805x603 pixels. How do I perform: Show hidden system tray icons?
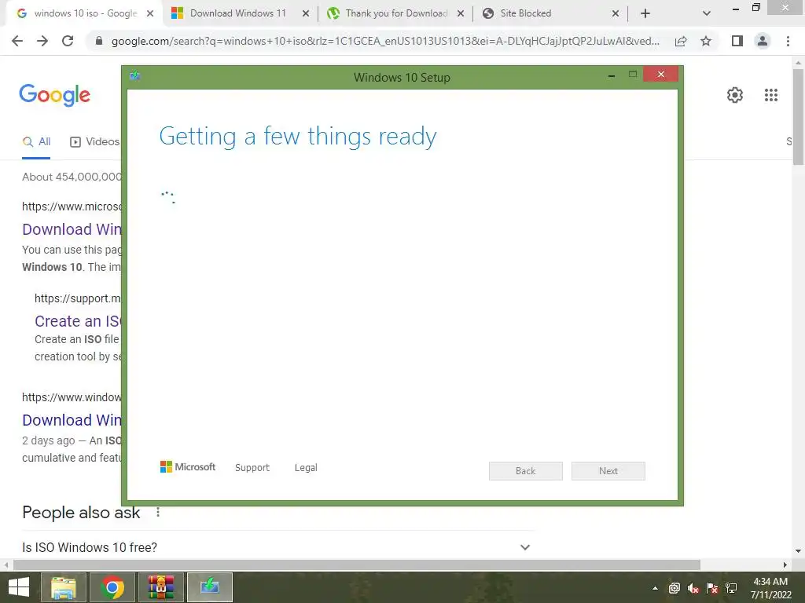[655, 588]
